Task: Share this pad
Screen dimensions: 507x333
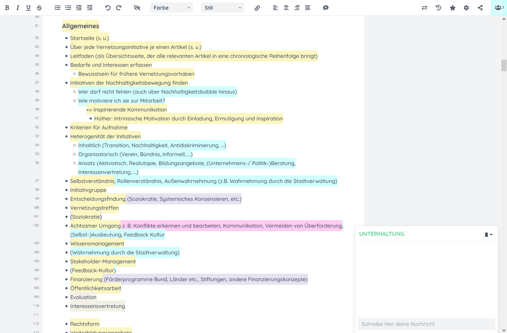Action: pyautogui.click(x=480, y=8)
